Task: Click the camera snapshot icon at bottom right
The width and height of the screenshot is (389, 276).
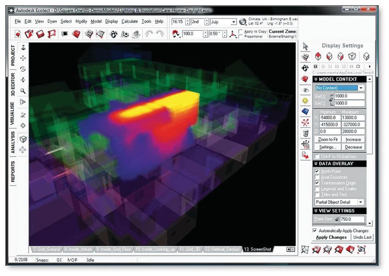Action: coord(362,249)
